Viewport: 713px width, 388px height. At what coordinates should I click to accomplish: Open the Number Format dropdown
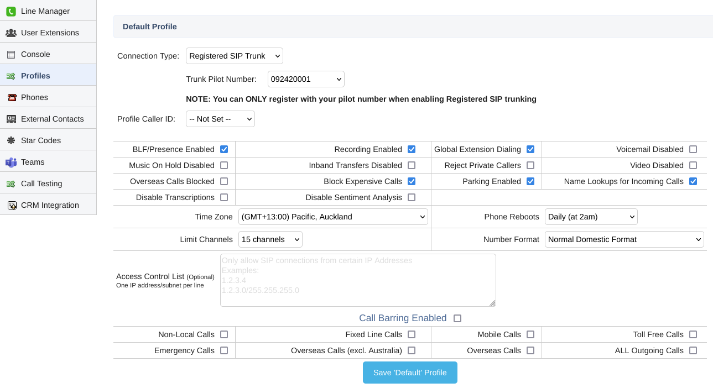pyautogui.click(x=624, y=239)
